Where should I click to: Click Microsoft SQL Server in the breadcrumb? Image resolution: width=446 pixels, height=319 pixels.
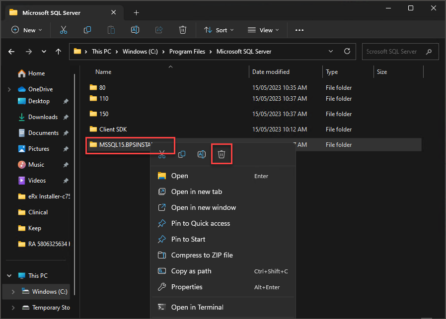tap(244, 52)
